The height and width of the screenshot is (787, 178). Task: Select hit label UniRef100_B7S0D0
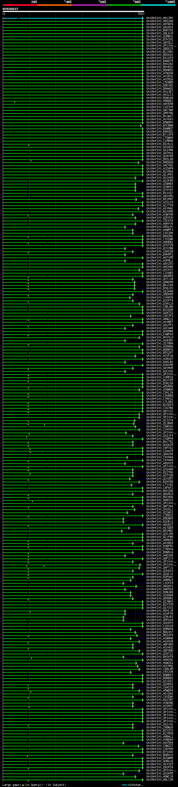pyautogui.click(x=160, y=752)
